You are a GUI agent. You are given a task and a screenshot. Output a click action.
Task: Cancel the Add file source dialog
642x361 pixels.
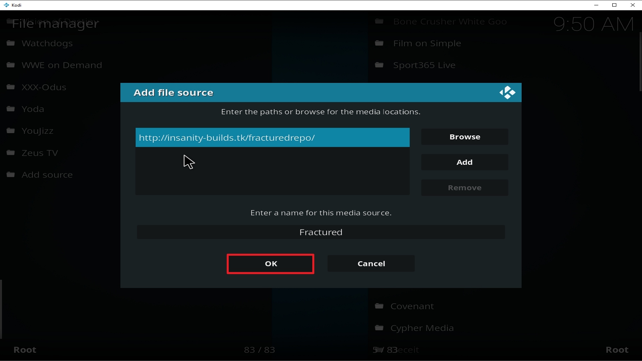(x=371, y=264)
